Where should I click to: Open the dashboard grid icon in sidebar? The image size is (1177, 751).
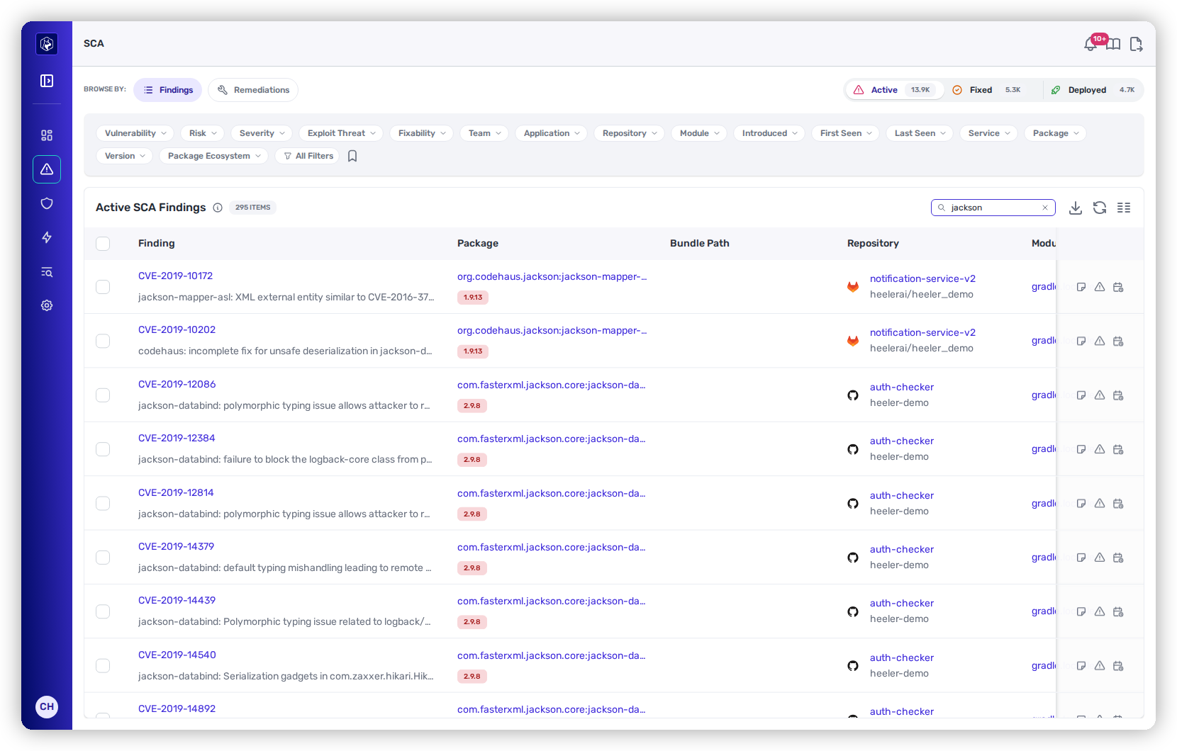[x=47, y=135]
